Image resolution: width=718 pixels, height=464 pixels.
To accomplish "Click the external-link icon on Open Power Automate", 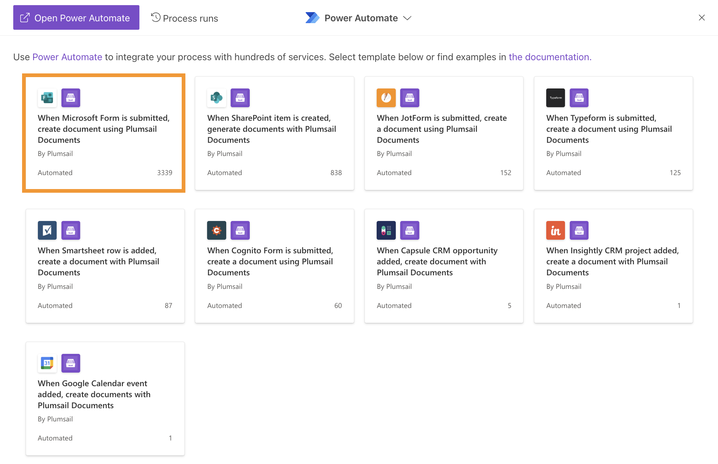I will pyautogui.click(x=25, y=18).
